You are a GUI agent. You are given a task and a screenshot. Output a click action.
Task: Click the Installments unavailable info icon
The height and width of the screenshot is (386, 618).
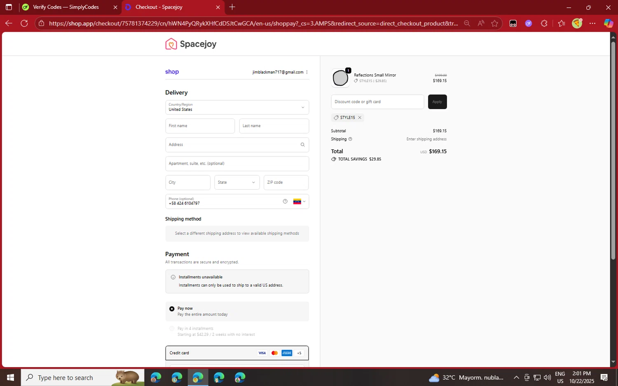[x=173, y=277]
